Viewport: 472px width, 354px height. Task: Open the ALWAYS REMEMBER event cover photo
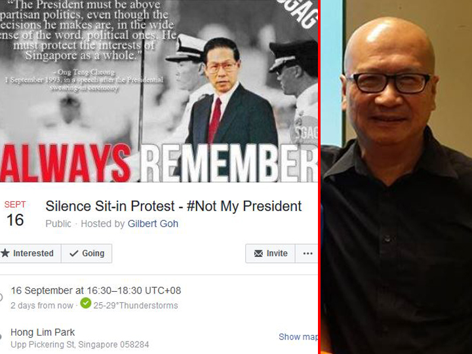click(159, 91)
